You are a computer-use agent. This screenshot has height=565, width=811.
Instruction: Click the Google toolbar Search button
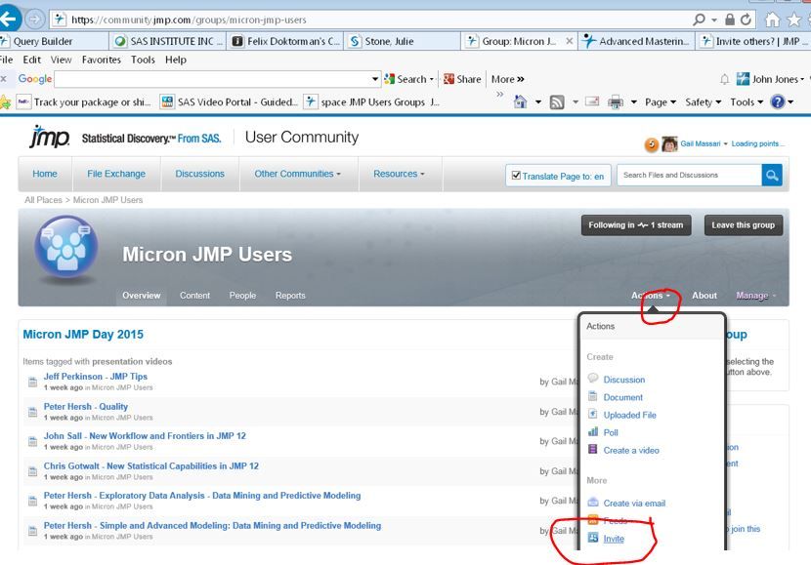(x=408, y=79)
